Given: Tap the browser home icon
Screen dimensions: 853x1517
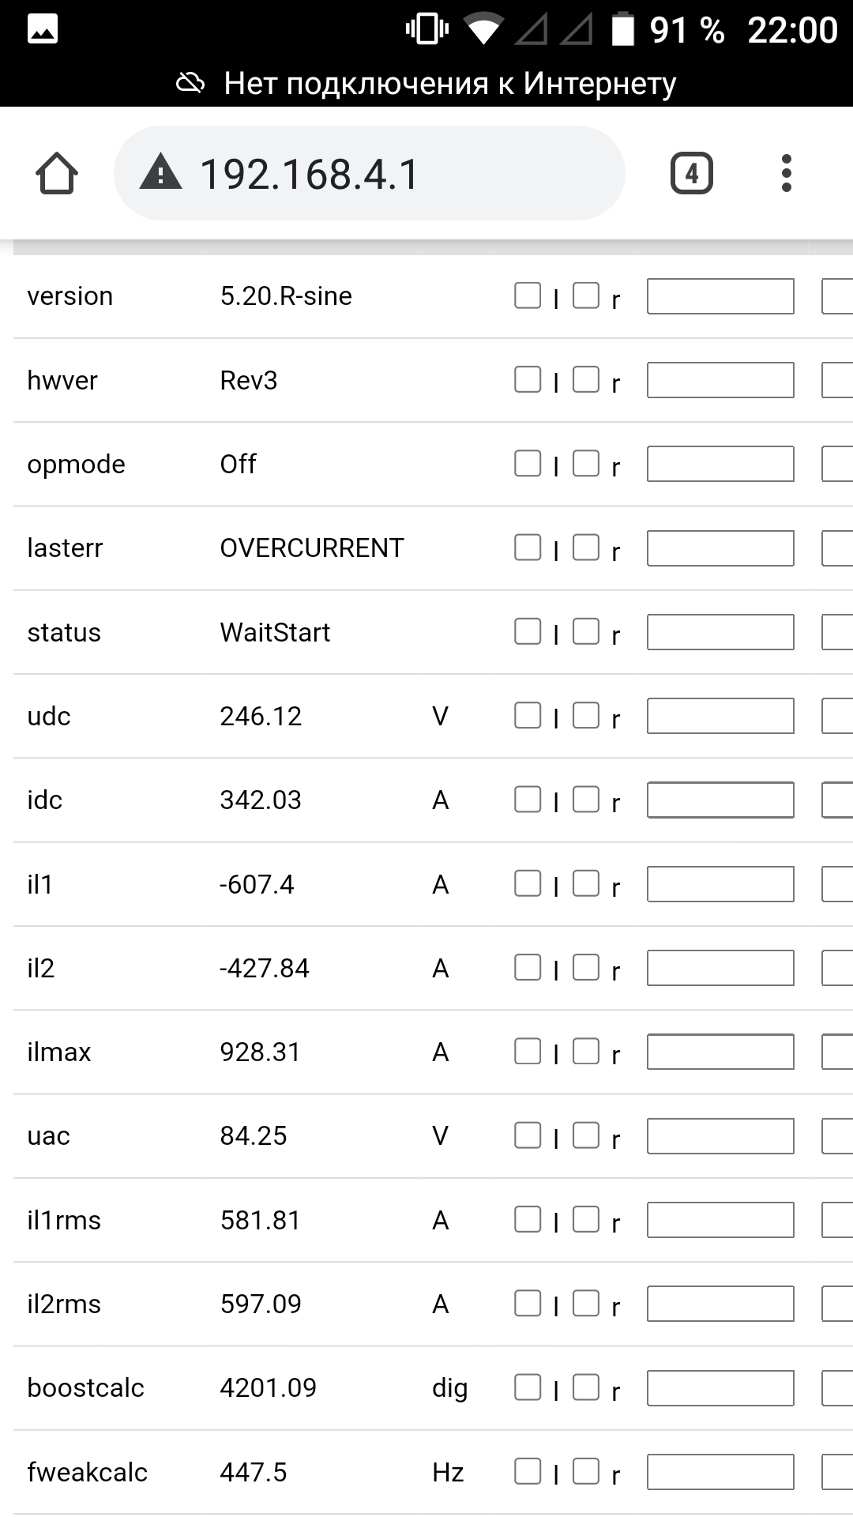Looking at the screenshot, I should [x=57, y=174].
